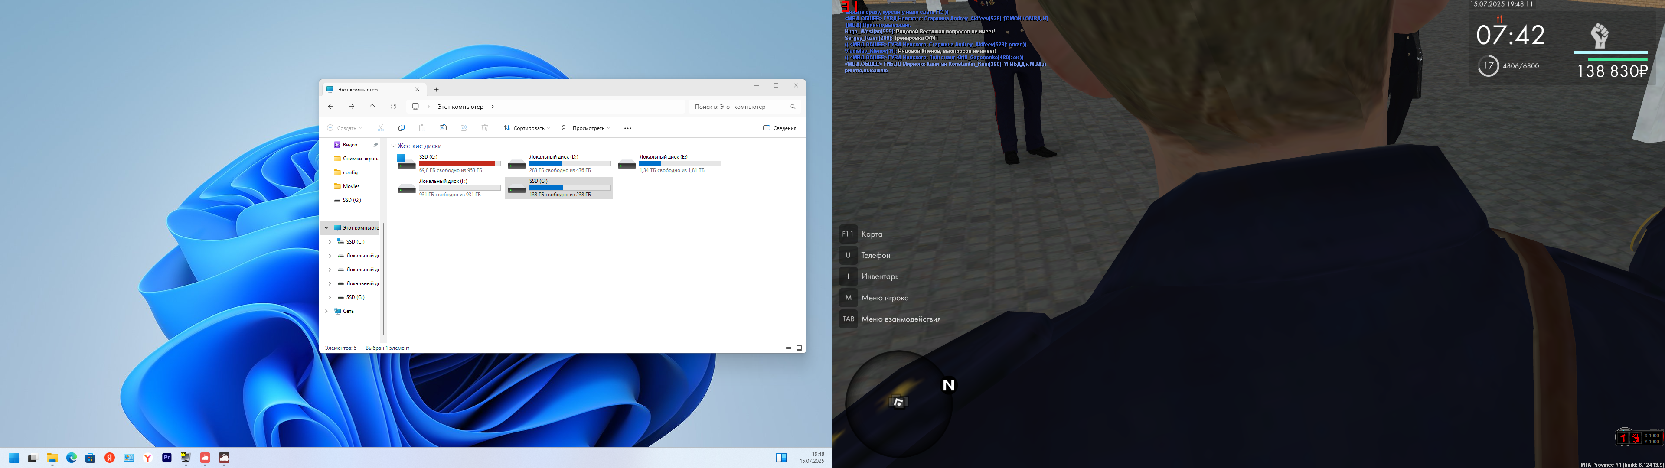This screenshot has width=1665, height=468.
Task: Open widgets panel icon near clock
Action: (x=781, y=458)
